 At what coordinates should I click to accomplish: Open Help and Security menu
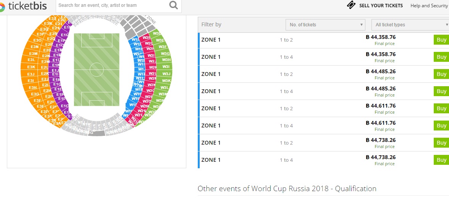click(429, 6)
